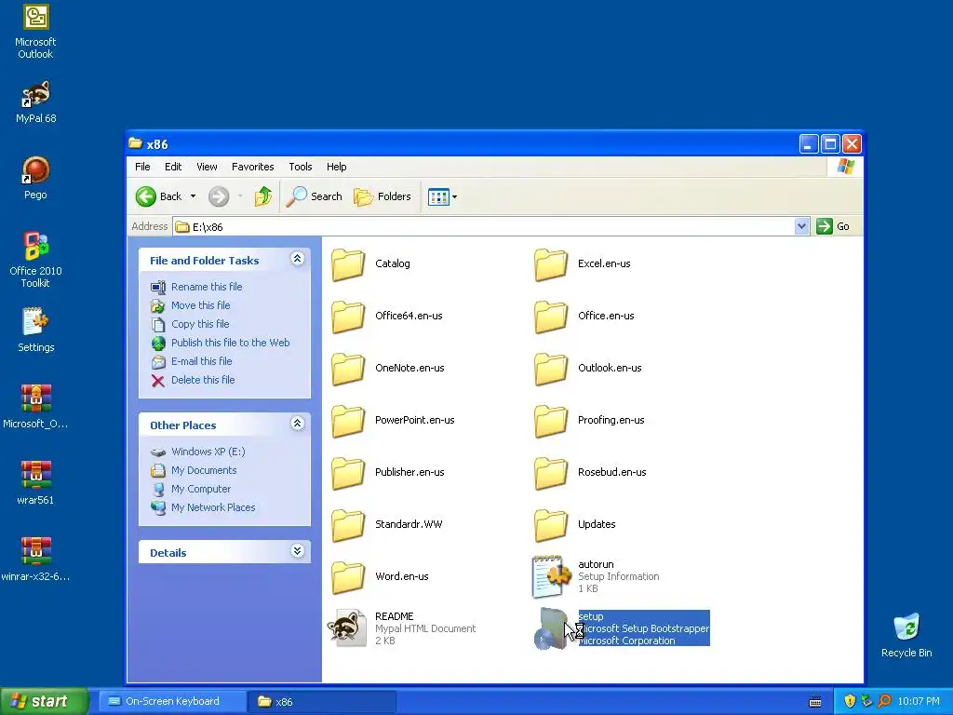Collapse File and Folder Tasks panel
The height and width of the screenshot is (715, 953).
click(297, 259)
